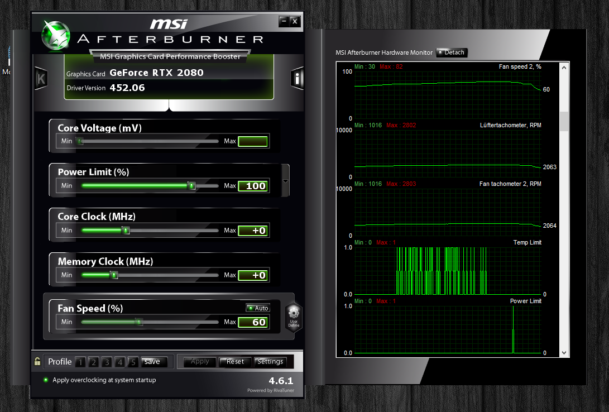
Task: Click the Power Limit monitor graph
Action: pos(448,330)
